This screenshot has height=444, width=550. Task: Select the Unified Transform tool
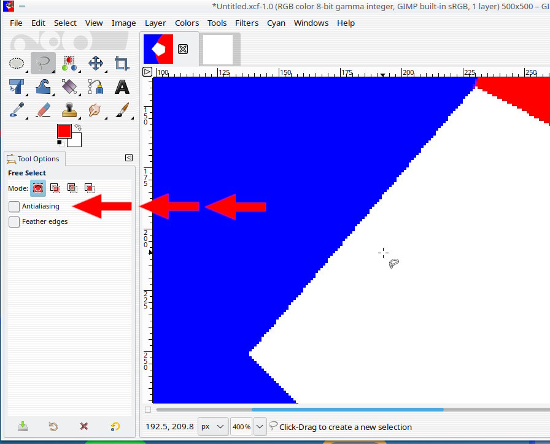(x=17, y=86)
